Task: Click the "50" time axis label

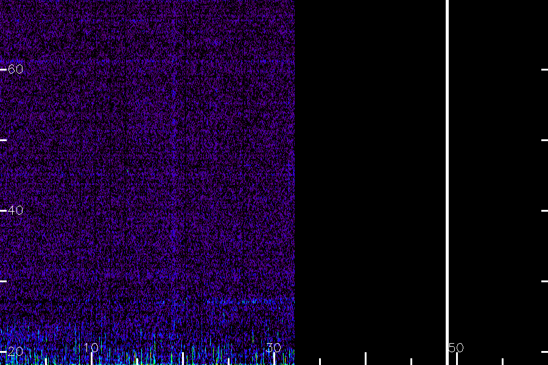Action: [457, 347]
